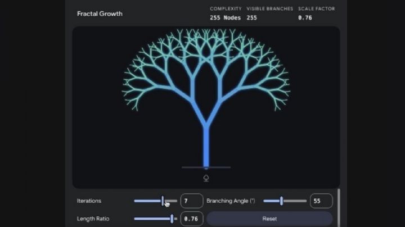Focus the Length Ratio field showing 0.76

(192, 219)
